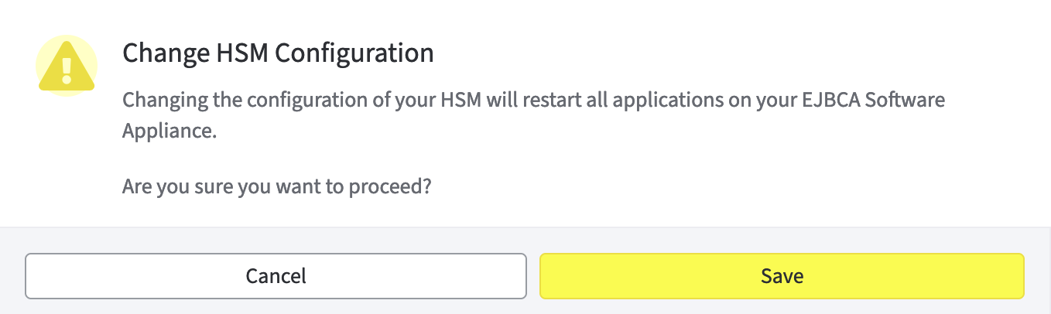Click the exclamation mark inside the warning icon

(x=67, y=70)
